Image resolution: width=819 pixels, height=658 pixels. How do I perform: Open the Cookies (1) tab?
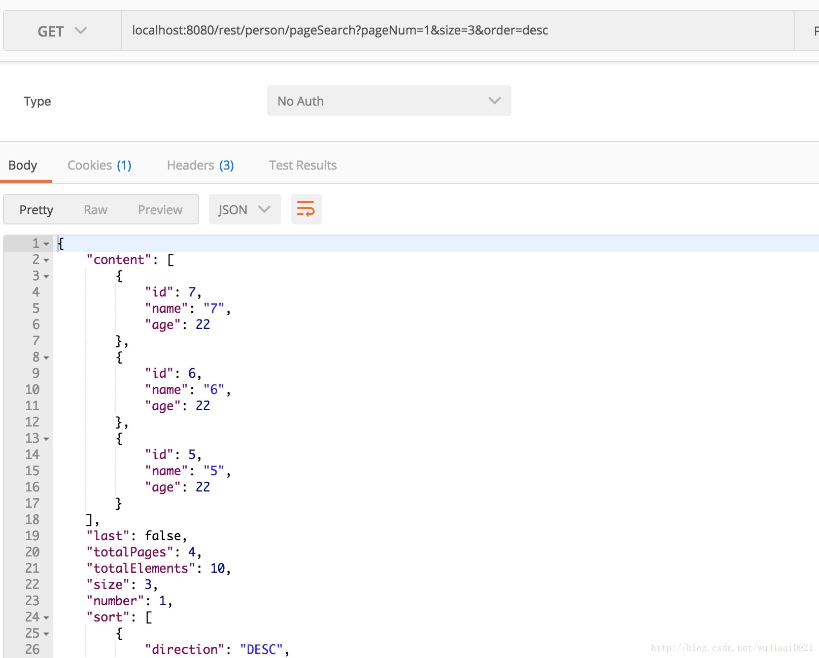[x=99, y=166]
